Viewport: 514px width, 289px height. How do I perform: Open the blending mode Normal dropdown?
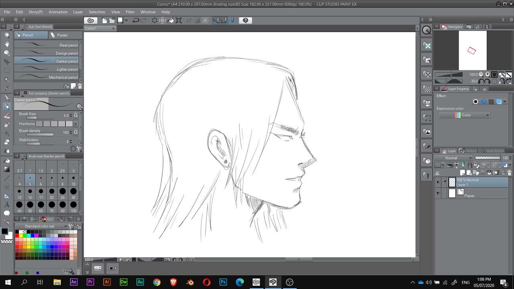point(454,158)
